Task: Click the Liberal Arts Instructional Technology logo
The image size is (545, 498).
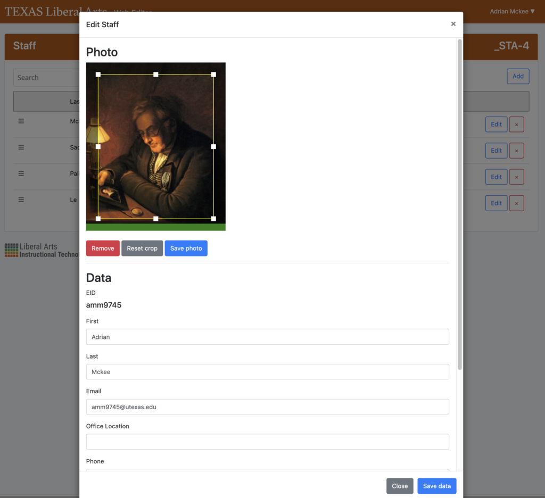Action: tap(42, 250)
